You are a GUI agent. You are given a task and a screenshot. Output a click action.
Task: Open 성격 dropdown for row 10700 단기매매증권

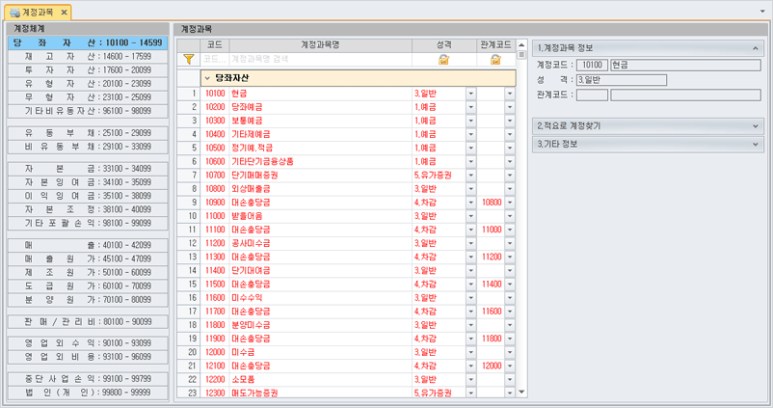470,176
